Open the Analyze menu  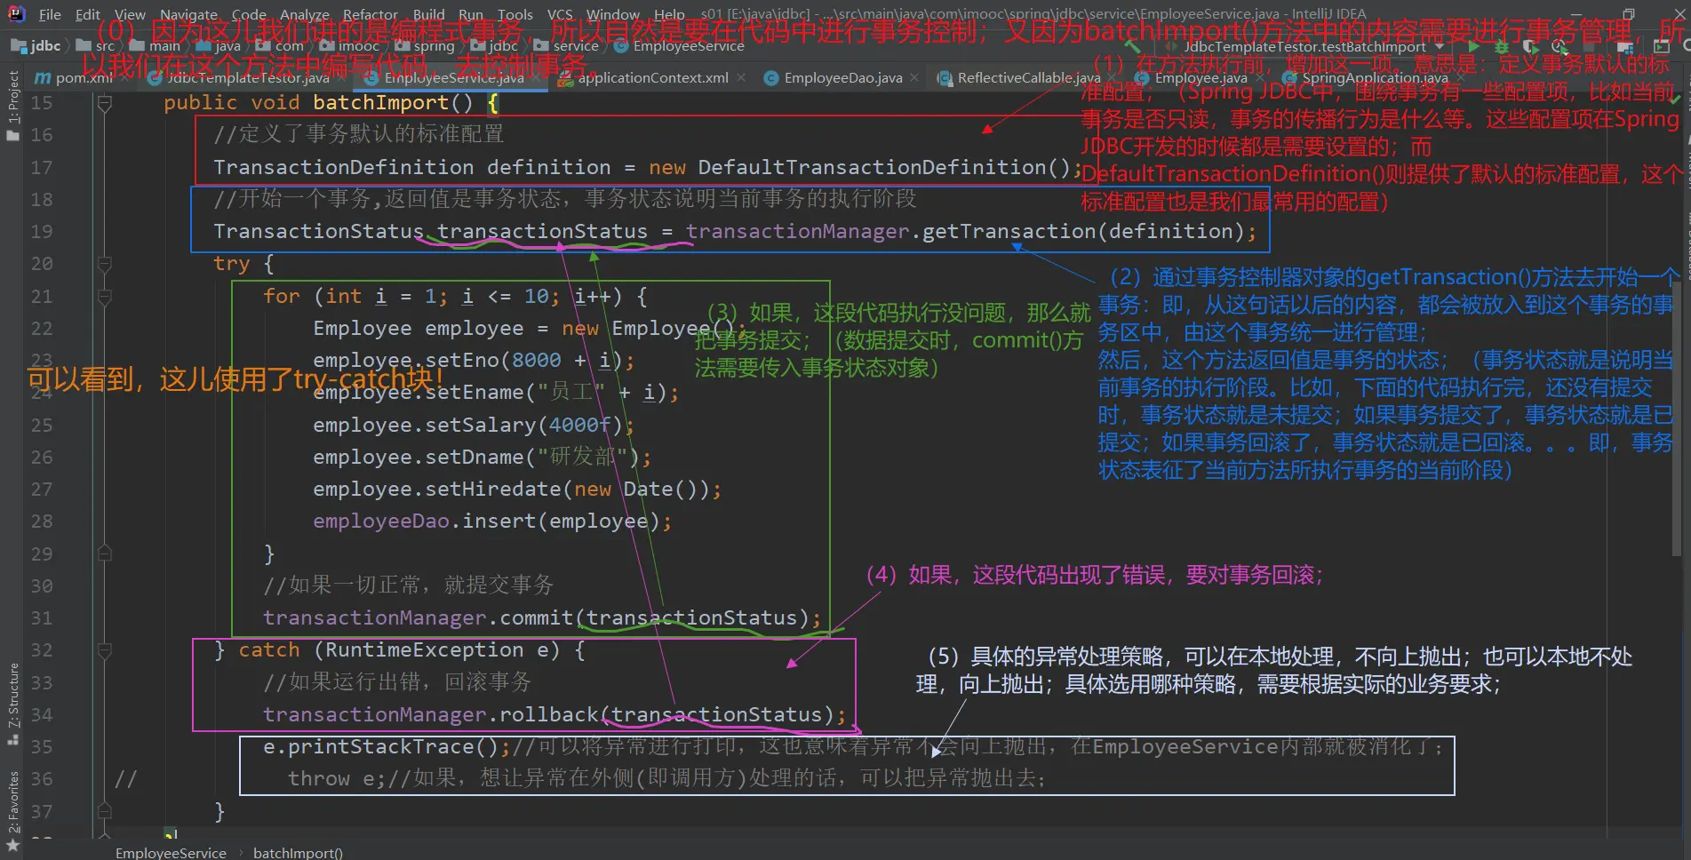click(305, 14)
